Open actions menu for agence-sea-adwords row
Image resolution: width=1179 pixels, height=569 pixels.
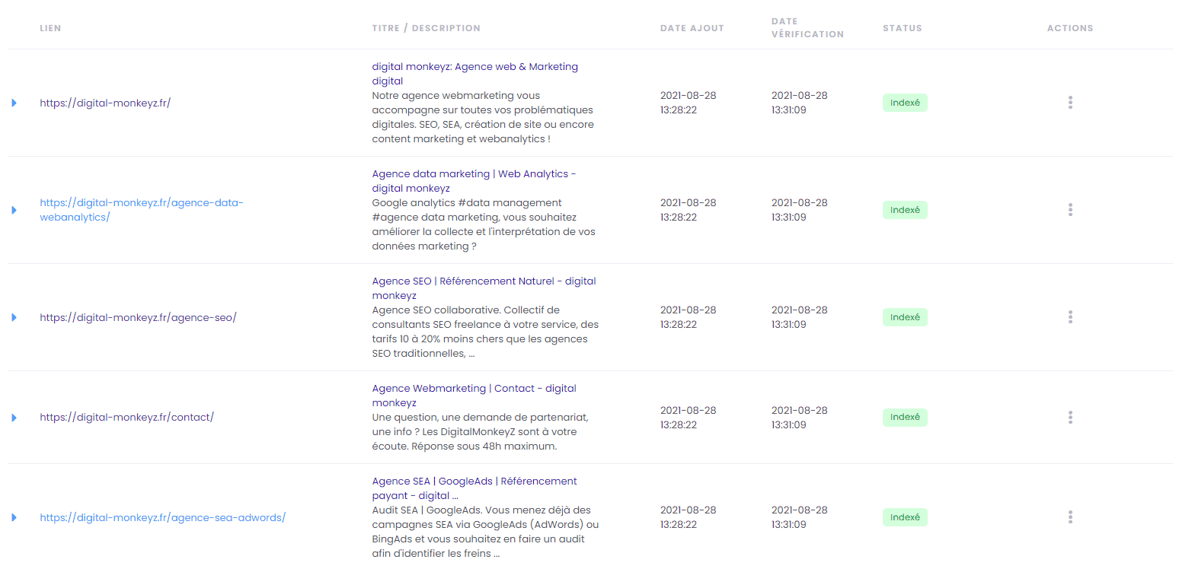[x=1070, y=517]
